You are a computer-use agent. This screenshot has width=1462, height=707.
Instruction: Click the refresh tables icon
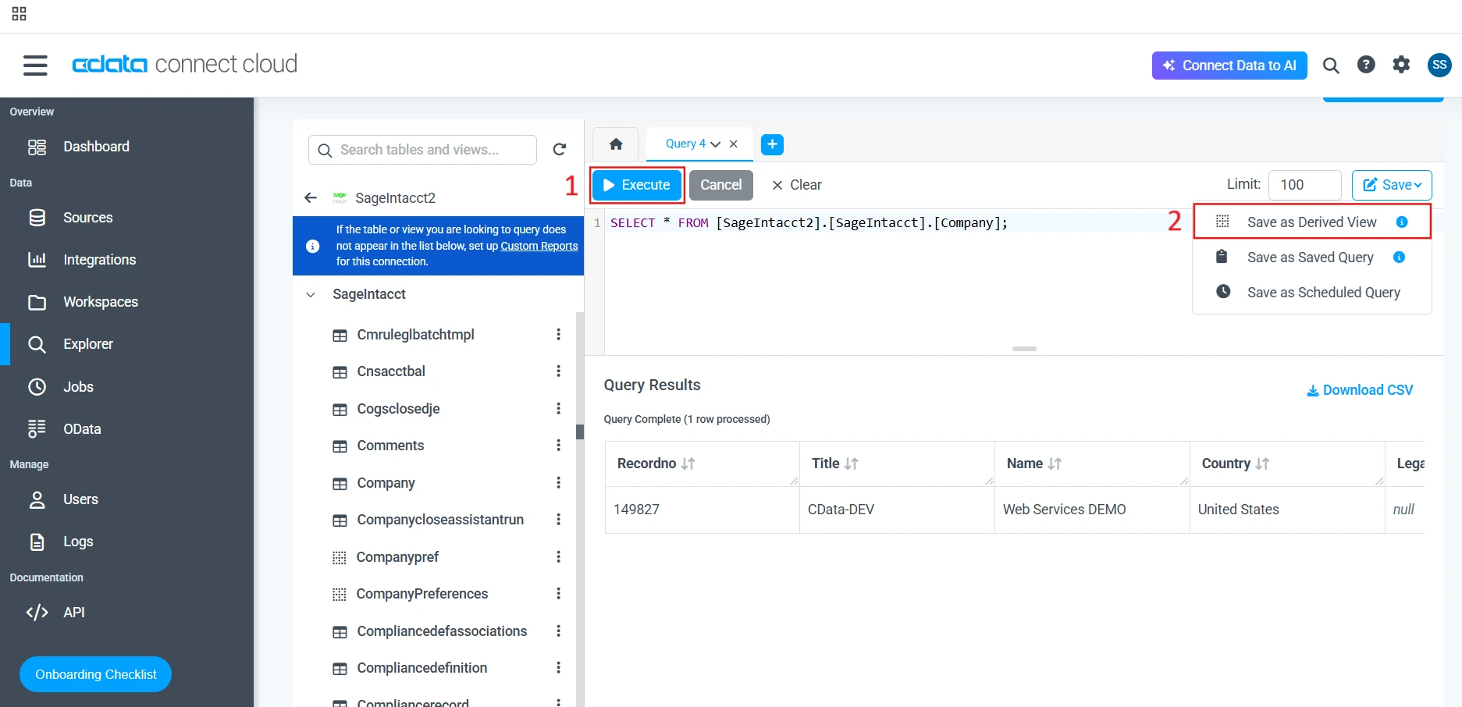(x=559, y=150)
